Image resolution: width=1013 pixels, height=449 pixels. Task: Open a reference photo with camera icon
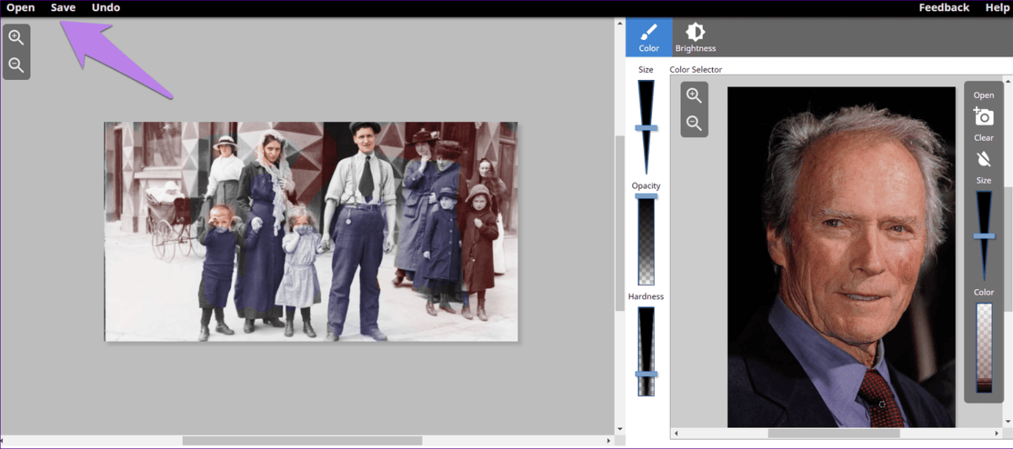click(983, 117)
